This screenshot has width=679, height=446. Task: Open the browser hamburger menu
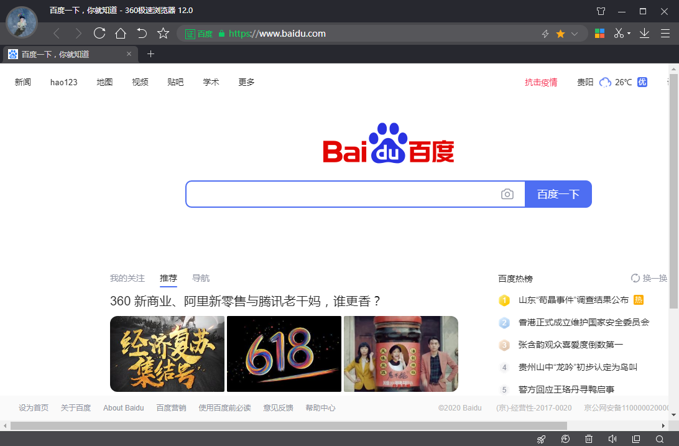tap(665, 33)
